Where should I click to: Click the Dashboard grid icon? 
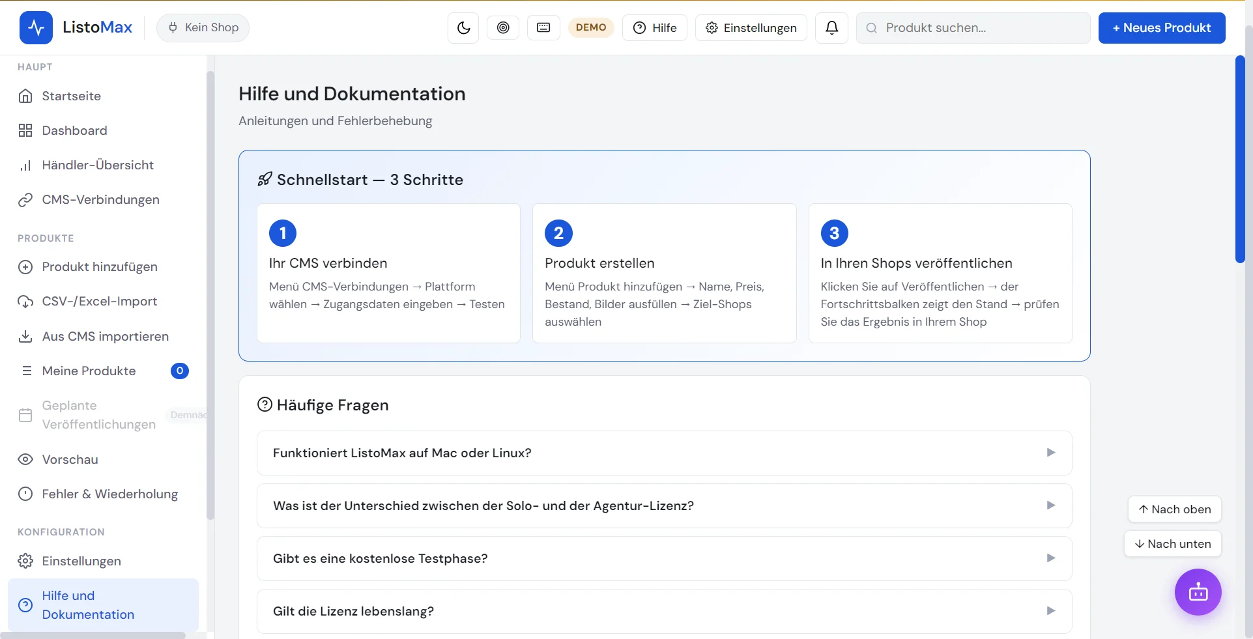tap(25, 130)
